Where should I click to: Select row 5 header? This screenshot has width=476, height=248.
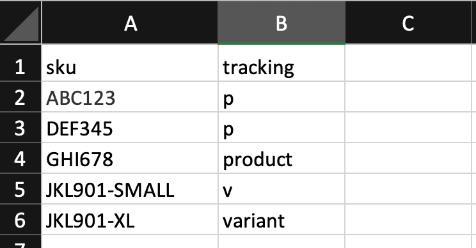[20, 189]
